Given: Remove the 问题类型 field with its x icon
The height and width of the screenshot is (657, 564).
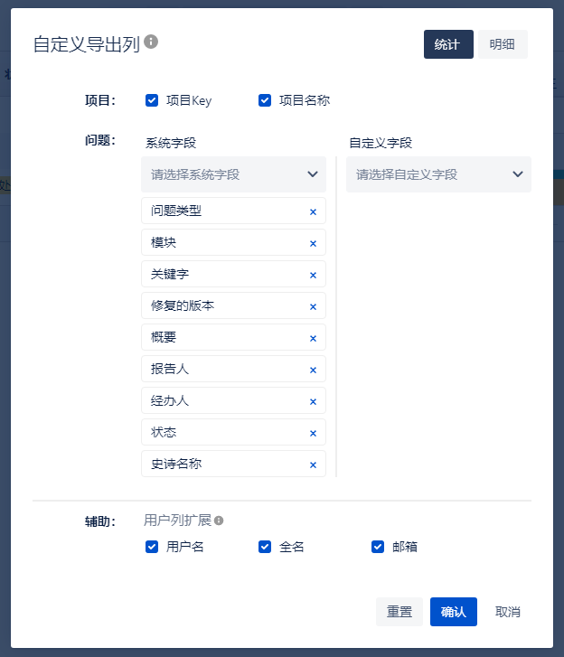Looking at the screenshot, I should [x=313, y=211].
